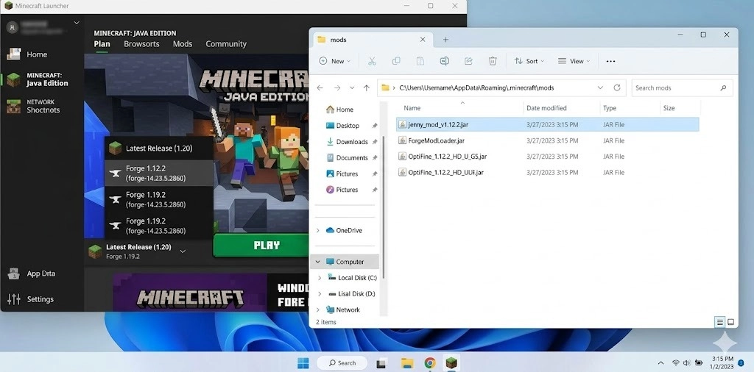Add a new Explorer tab
754x372 pixels.
pos(445,40)
